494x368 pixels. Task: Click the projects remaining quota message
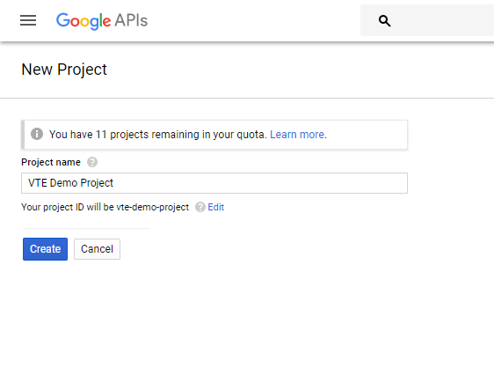point(158,135)
